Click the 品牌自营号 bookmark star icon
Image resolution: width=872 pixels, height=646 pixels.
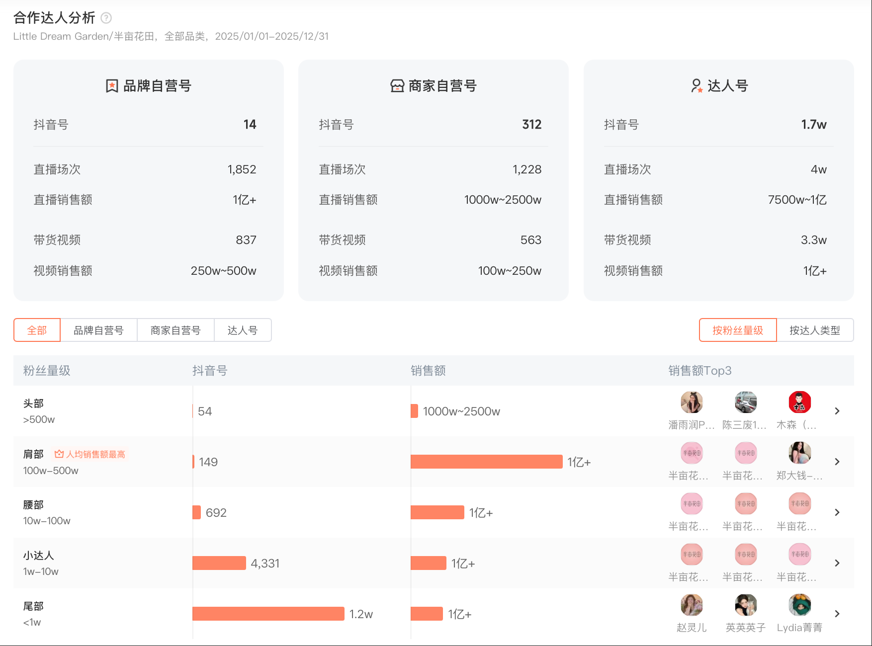pos(112,86)
